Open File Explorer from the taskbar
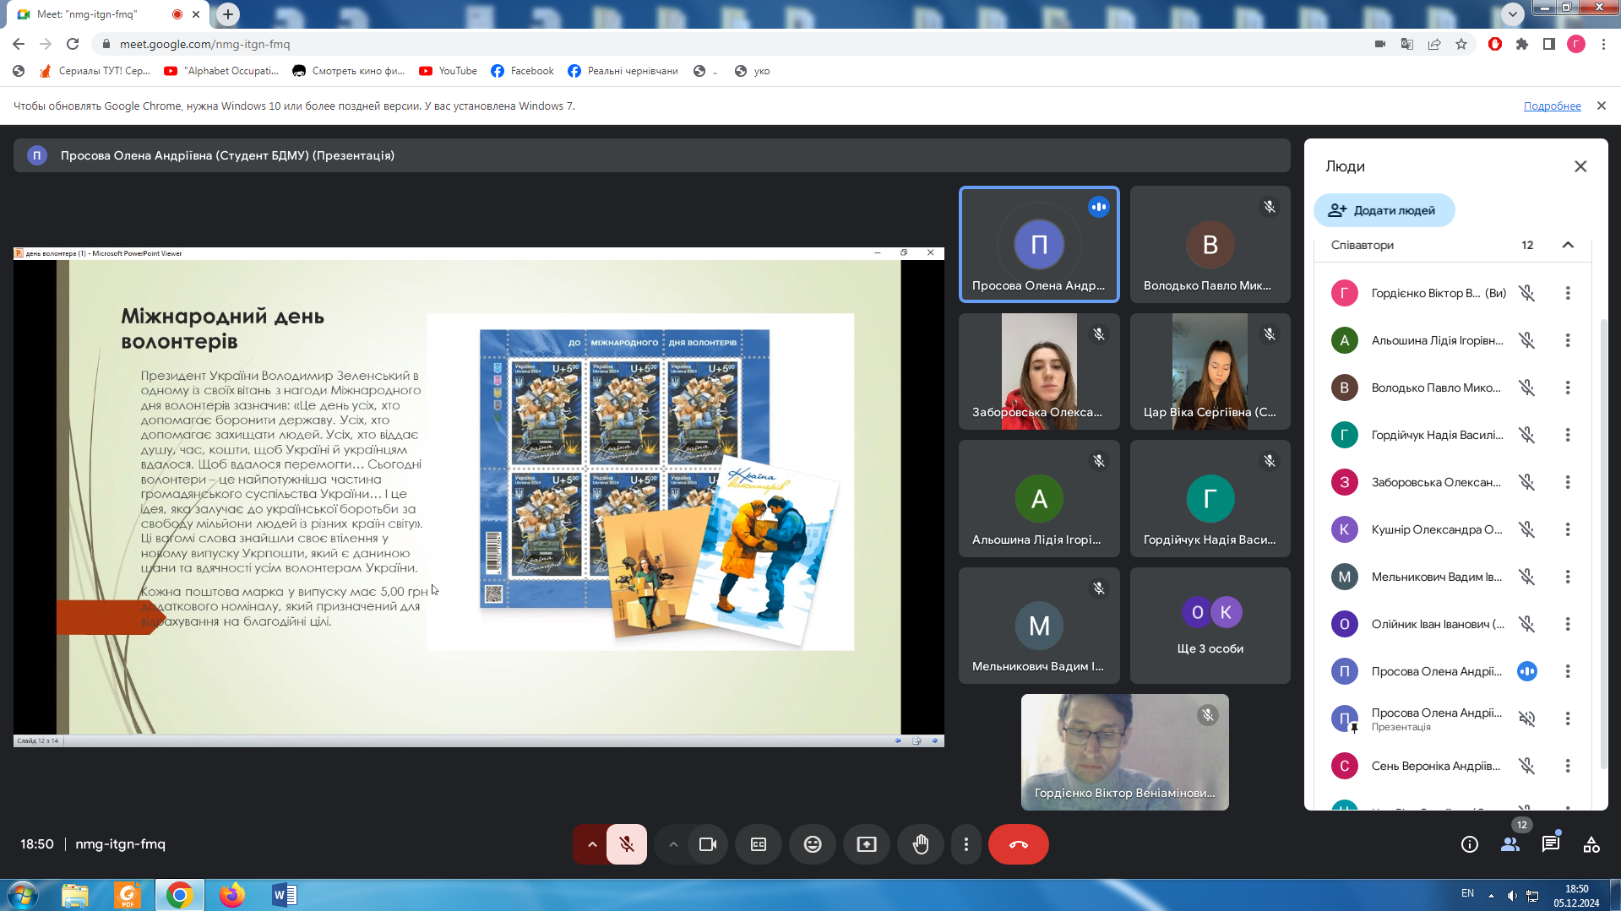This screenshot has width=1621, height=911. pyautogui.click(x=74, y=895)
